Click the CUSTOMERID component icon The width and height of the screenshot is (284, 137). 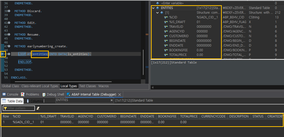166,36
